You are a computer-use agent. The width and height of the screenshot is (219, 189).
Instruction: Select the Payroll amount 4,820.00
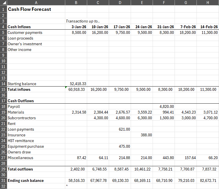pyautogui.click(x=164, y=106)
